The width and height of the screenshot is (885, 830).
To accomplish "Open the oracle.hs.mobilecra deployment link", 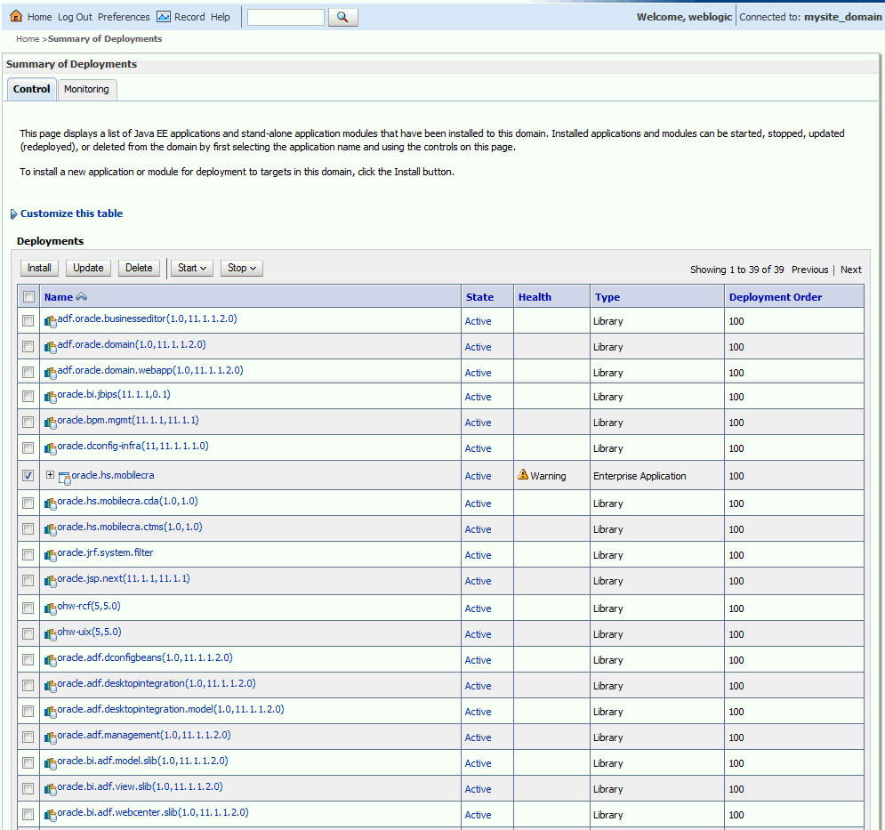I will tap(112, 475).
